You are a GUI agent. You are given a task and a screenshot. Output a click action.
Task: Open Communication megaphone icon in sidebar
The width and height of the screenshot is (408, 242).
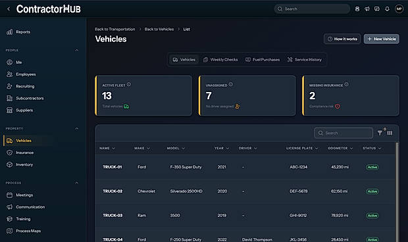click(10, 207)
